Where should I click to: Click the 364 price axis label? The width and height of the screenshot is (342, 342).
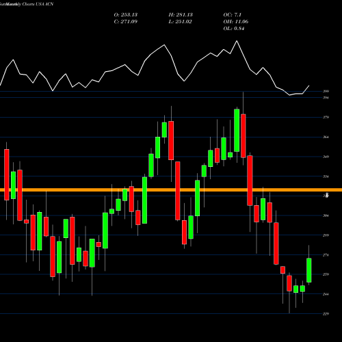[x=326, y=137]
